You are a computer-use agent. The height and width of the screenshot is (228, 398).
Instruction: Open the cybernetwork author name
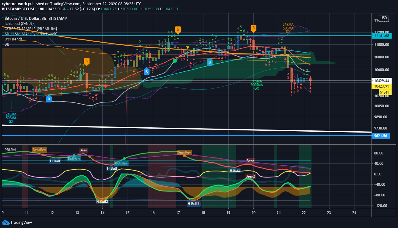[14, 4]
